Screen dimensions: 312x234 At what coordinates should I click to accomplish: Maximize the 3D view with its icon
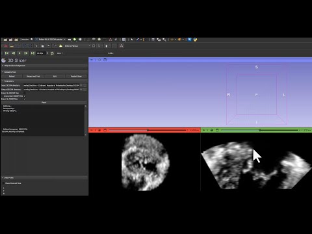click(x=105, y=60)
